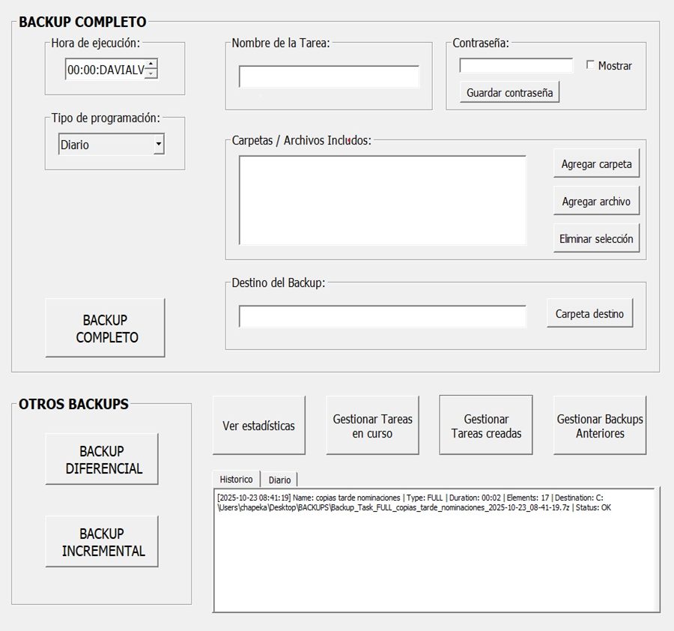The image size is (674, 631).
Task: Click the Guardar contraseña button
Action: (509, 93)
